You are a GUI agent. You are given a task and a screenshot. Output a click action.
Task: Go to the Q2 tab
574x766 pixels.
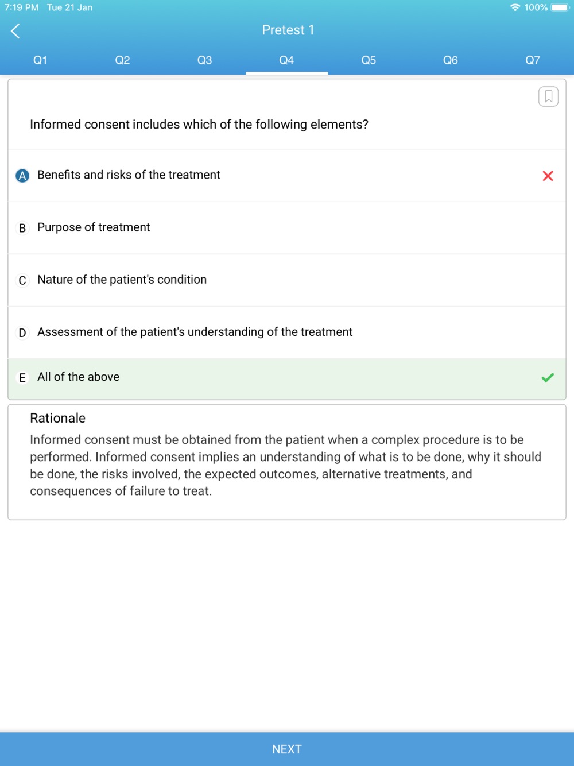point(122,60)
